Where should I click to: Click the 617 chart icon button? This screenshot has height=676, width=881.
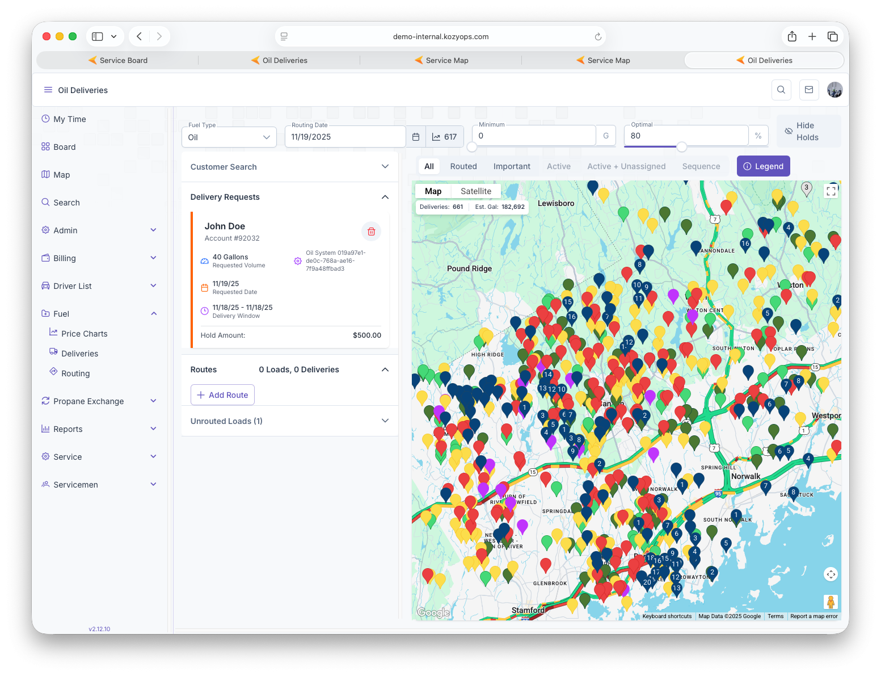coord(445,137)
